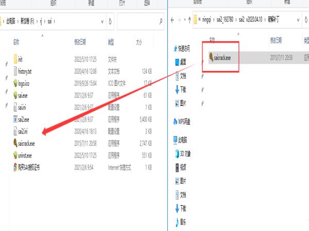Open WPS网盘 in the navigation pane

tap(182, 122)
